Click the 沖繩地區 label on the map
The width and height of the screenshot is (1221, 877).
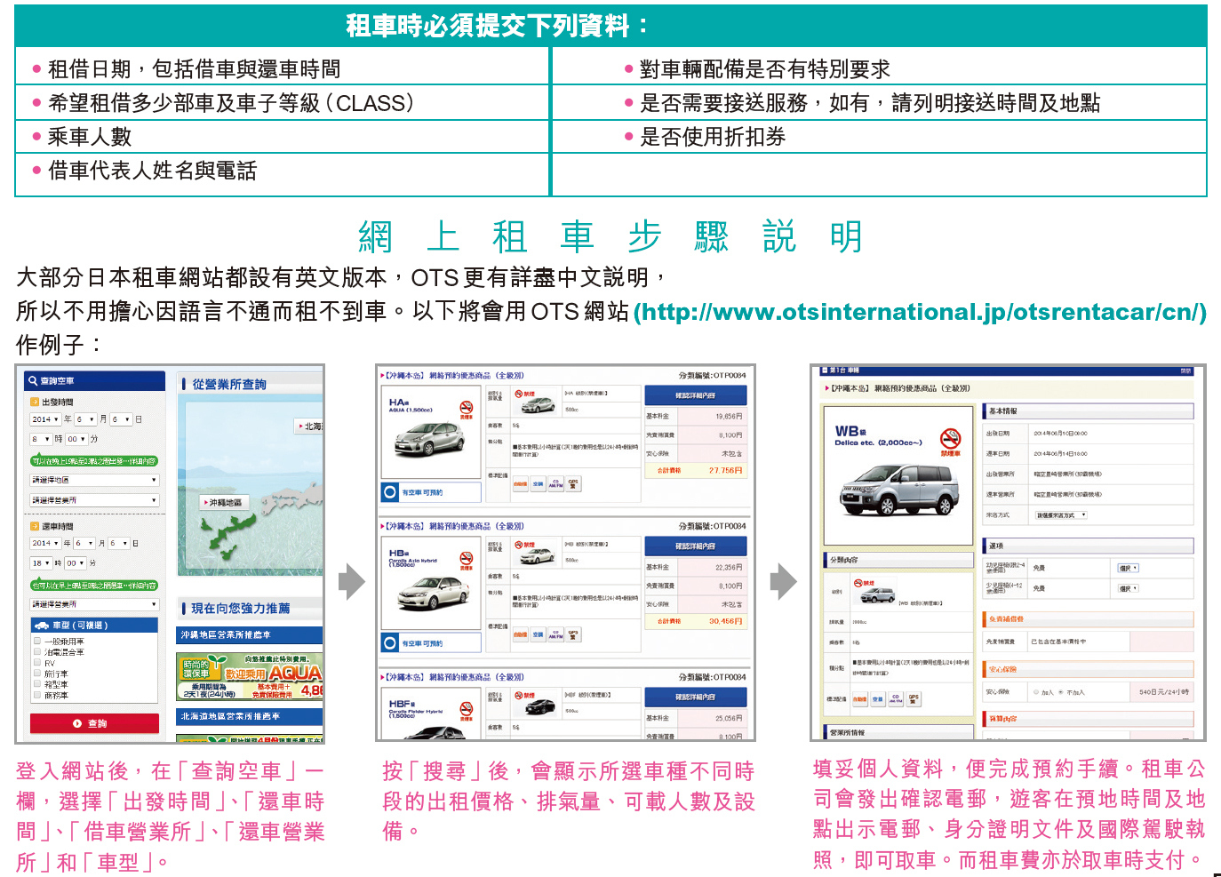click(225, 503)
